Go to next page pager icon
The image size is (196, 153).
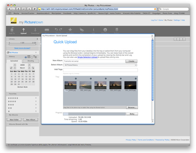pyautogui.click(x=181, y=39)
